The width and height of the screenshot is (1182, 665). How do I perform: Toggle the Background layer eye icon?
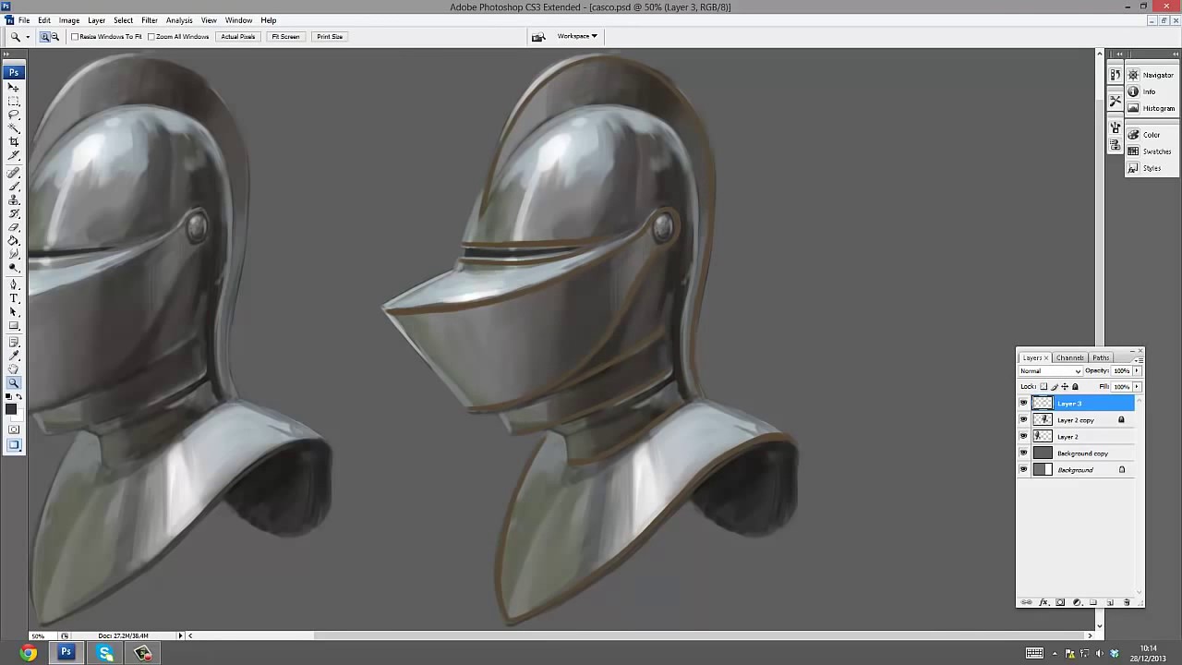coord(1023,469)
